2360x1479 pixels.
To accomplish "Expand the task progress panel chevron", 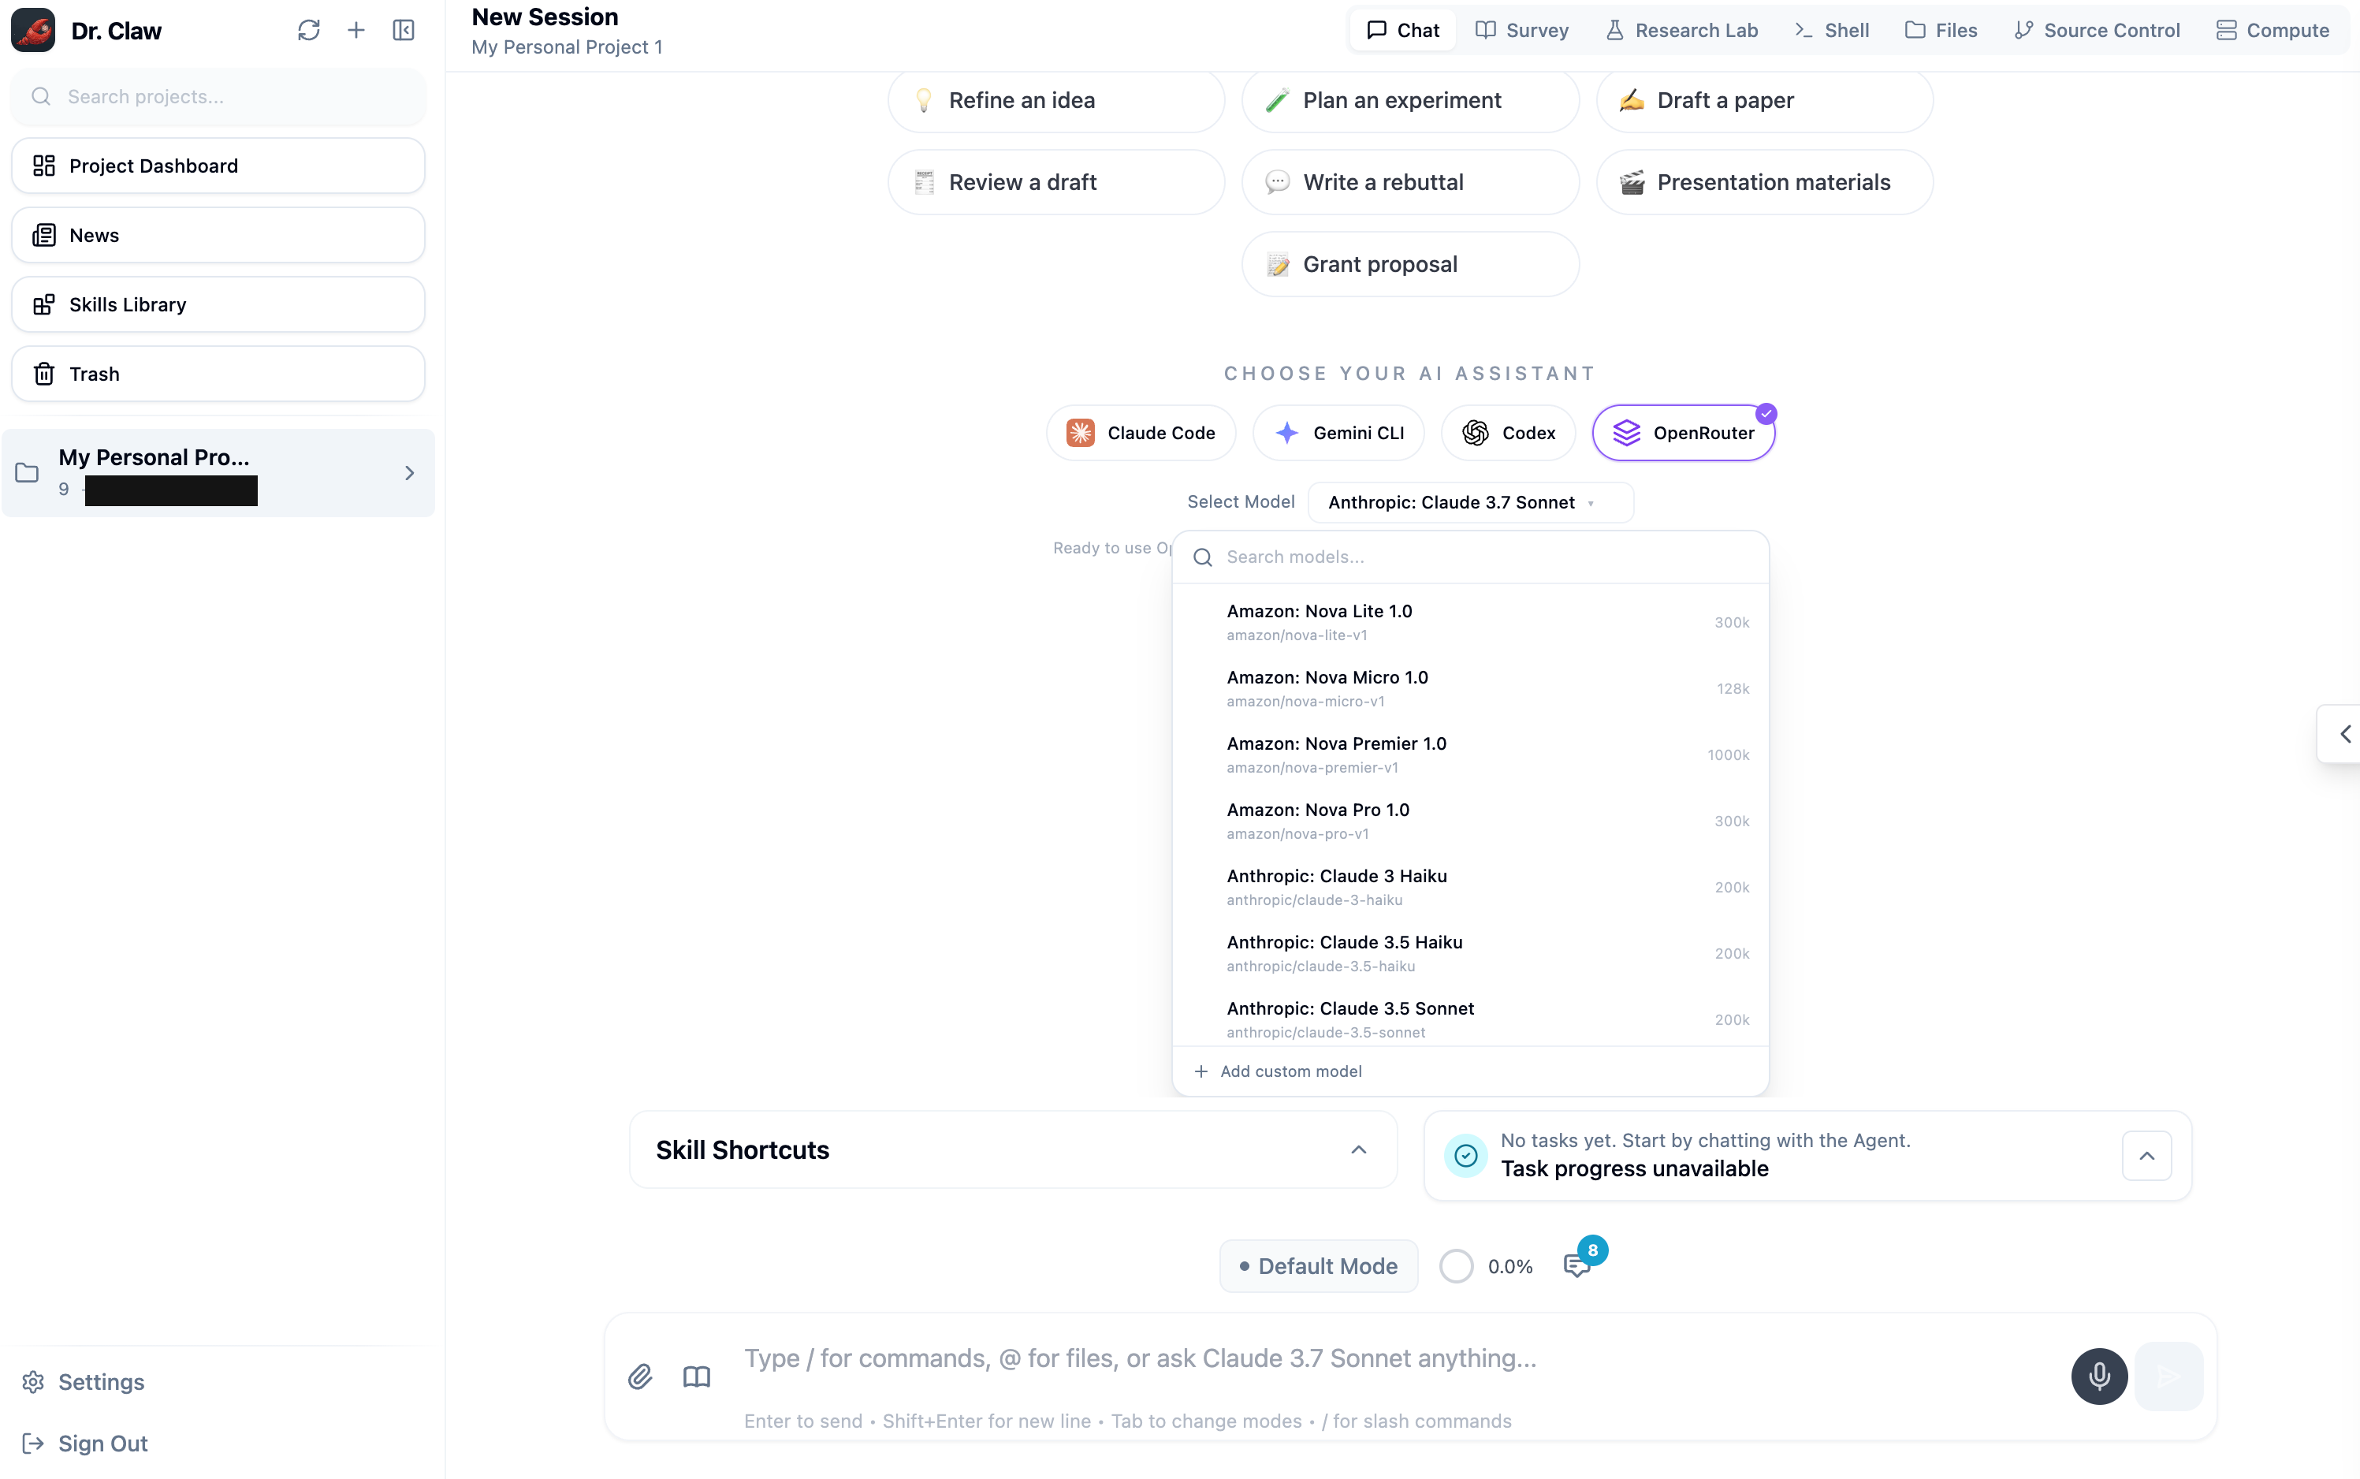I will click(x=2146, y=1155).
